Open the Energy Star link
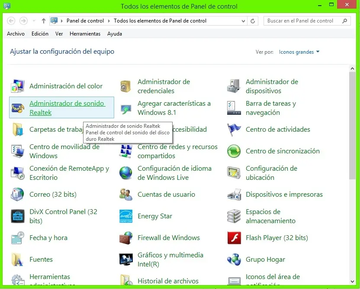The width and height of the screenshot is (360, 289). click(x=155, y=216)
